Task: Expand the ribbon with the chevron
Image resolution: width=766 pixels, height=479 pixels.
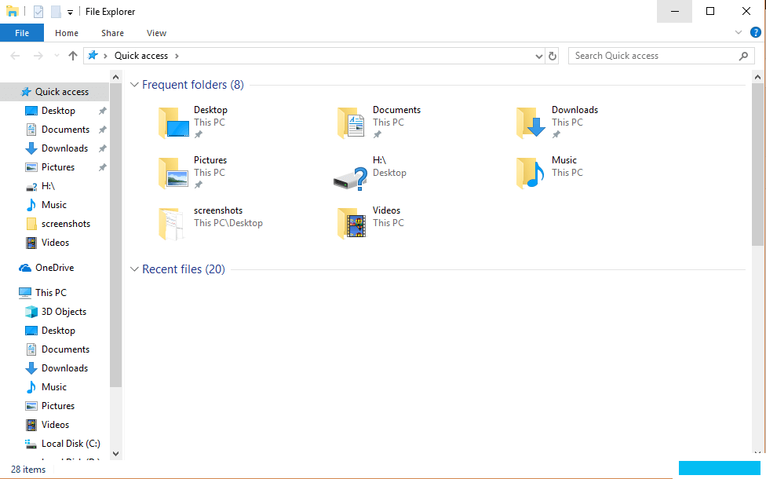Action: pos(739,32)
